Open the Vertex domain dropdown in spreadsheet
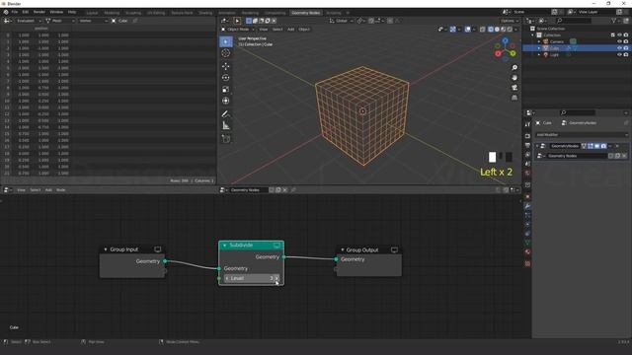 (93, 21)
